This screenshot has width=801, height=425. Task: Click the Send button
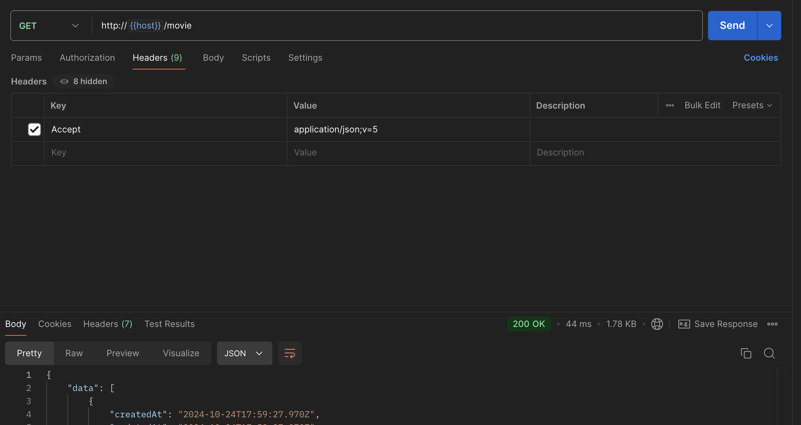(732, 26)
